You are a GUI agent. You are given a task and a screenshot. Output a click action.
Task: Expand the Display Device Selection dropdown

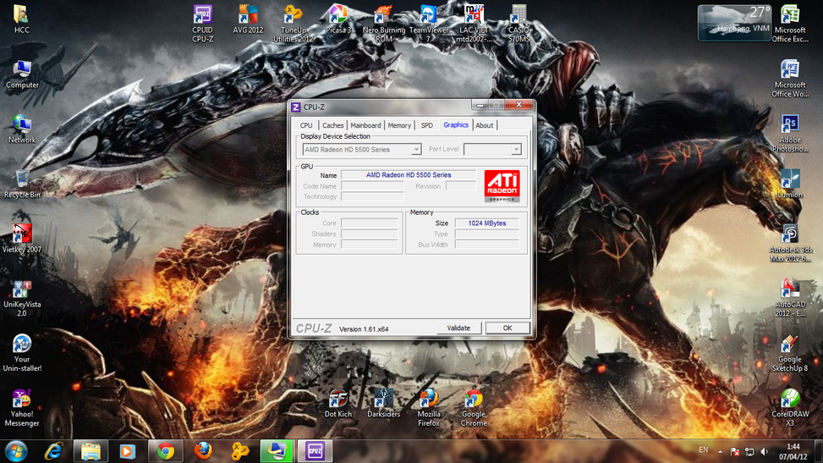point(415,150)
